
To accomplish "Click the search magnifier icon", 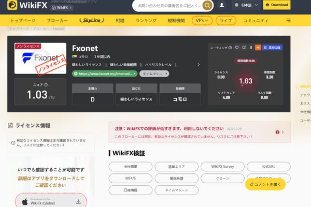I will point(207,5).
